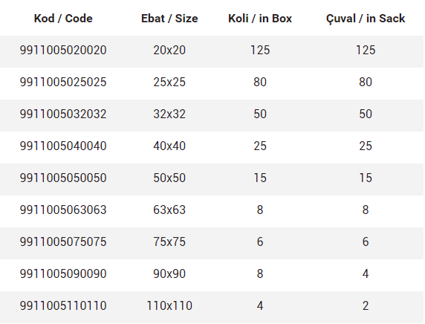
Task: Click the Çuval / in Sack column header
Action: pyautogui.click(x=366, y=19)
